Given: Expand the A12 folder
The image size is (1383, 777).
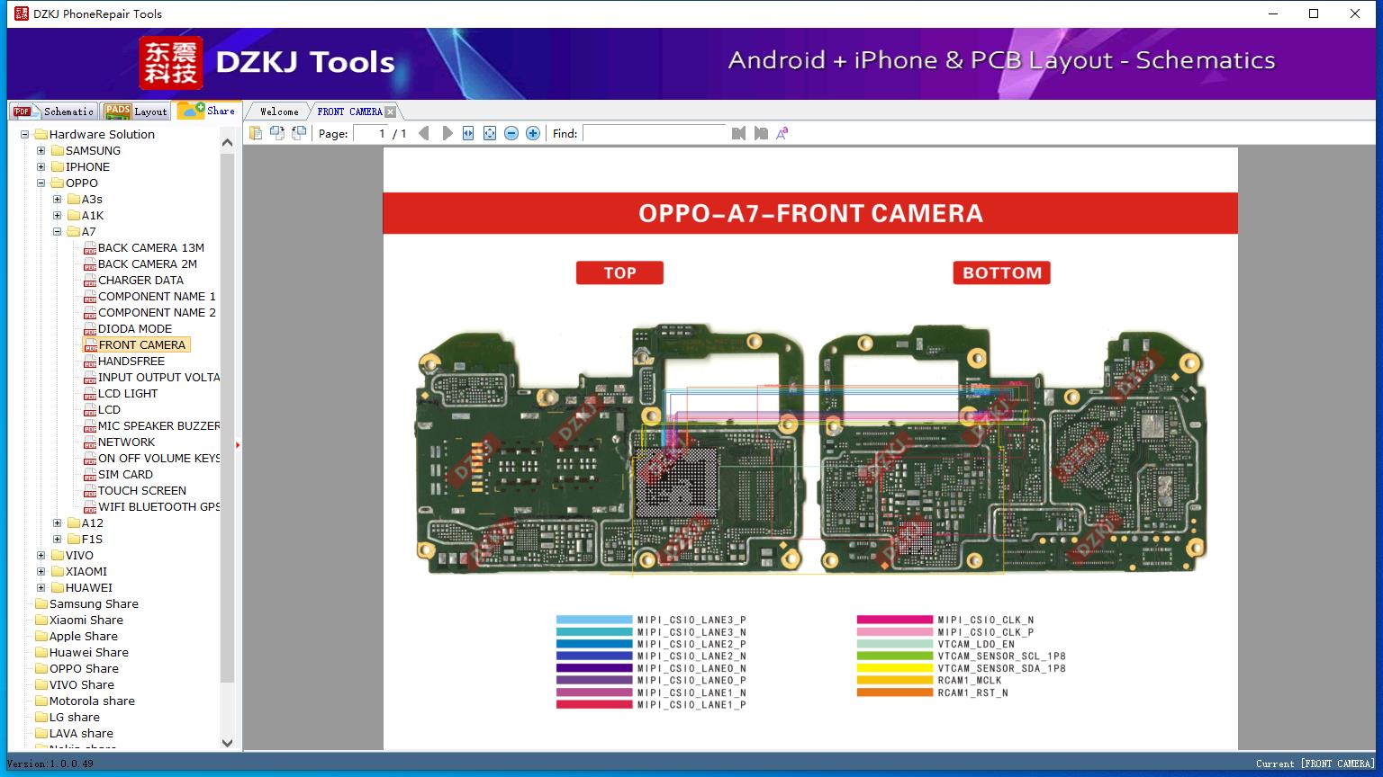Looking at the screenshot, I should pos(58,523).
